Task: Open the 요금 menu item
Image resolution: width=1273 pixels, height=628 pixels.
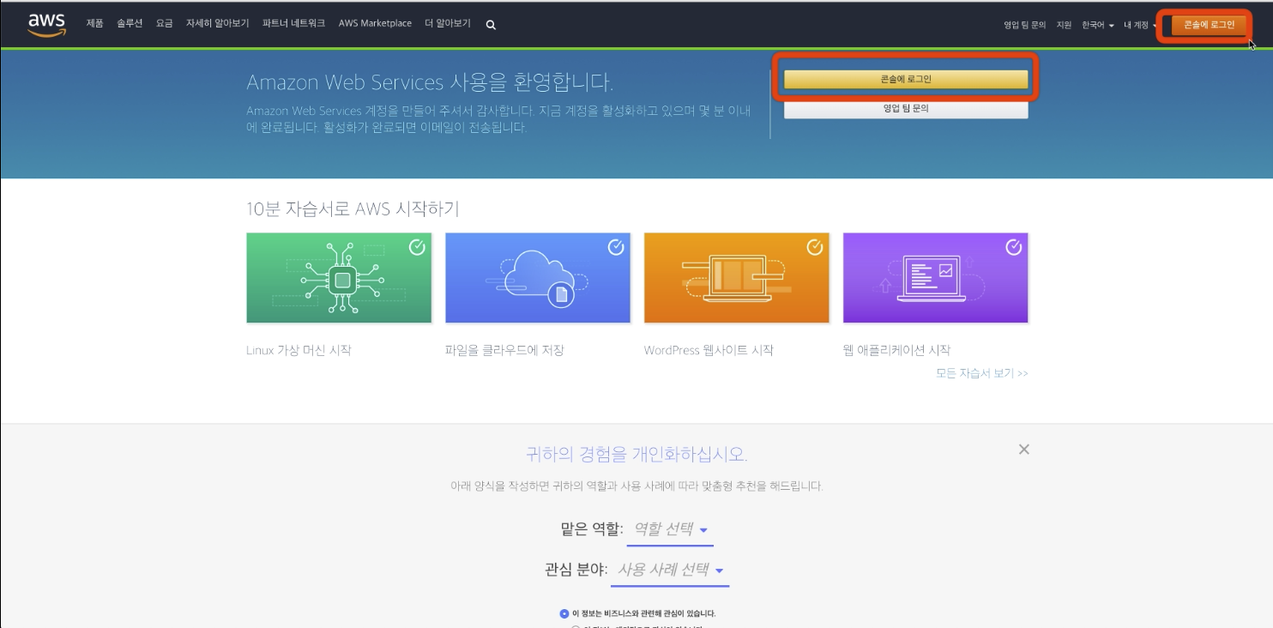Action: pyautogui.click(x=165, y=23)
